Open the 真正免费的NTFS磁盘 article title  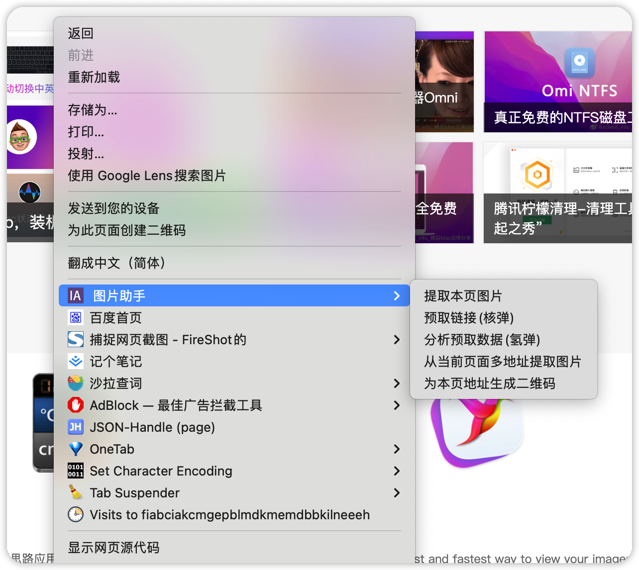click(563, 117)
